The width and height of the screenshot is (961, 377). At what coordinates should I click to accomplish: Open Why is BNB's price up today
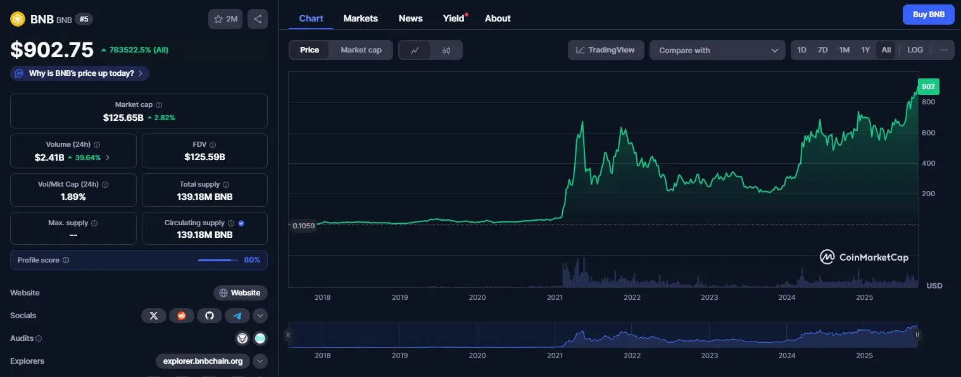(x=80, y=73)
